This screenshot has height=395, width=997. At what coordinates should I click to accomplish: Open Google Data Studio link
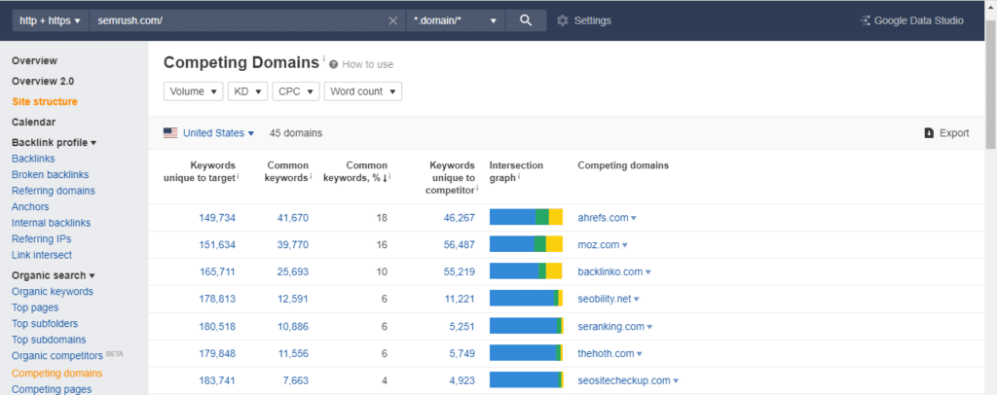click(911, 20)
